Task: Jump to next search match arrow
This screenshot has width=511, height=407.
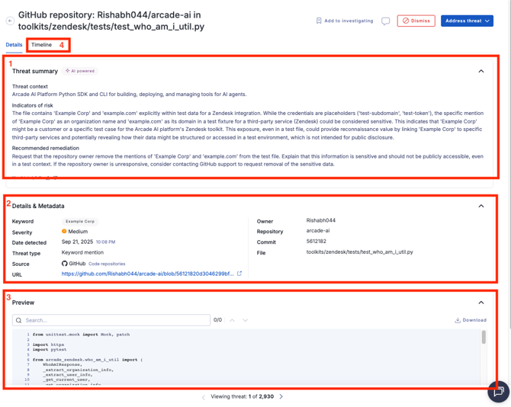Action: (245, 320)
